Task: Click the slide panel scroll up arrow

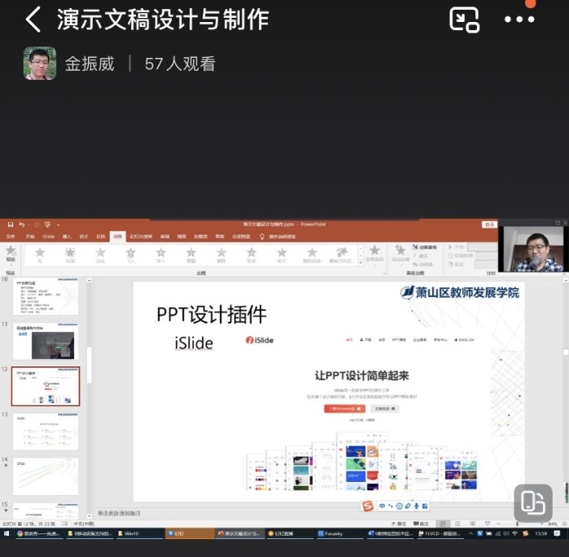Action: 90,281
